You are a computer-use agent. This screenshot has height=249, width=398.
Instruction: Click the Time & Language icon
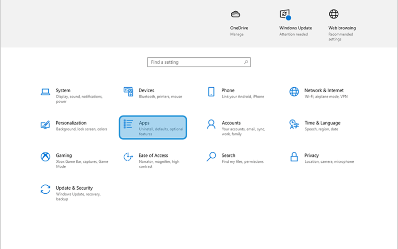[294, 124]
